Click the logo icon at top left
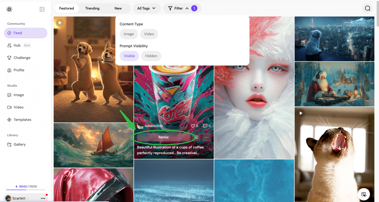This screenshot has height=202, width=379. pos(10,9)
